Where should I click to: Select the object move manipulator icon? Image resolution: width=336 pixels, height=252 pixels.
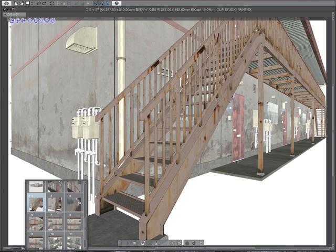coord(30,20)
